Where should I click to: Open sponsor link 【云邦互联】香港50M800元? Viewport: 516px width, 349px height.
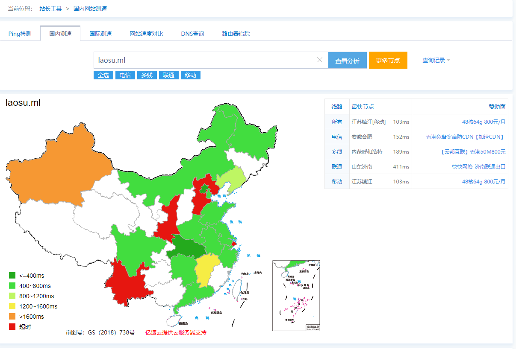(473, 152)
